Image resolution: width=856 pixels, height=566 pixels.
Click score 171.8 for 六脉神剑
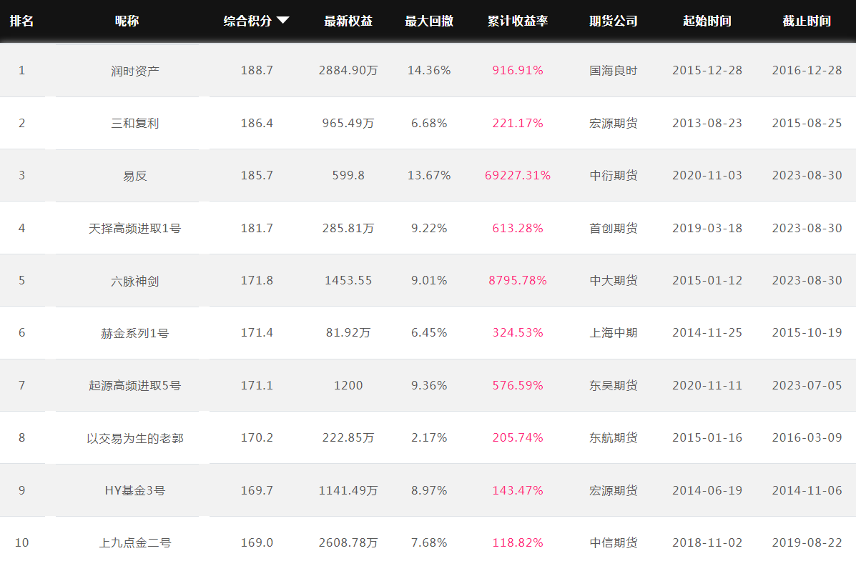coord(257,280)
